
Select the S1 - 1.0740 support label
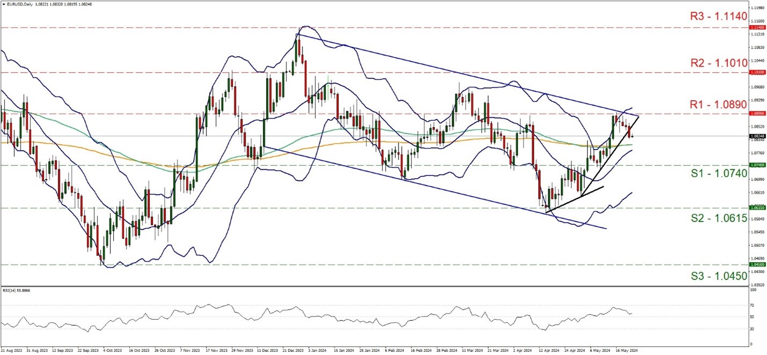718,173
